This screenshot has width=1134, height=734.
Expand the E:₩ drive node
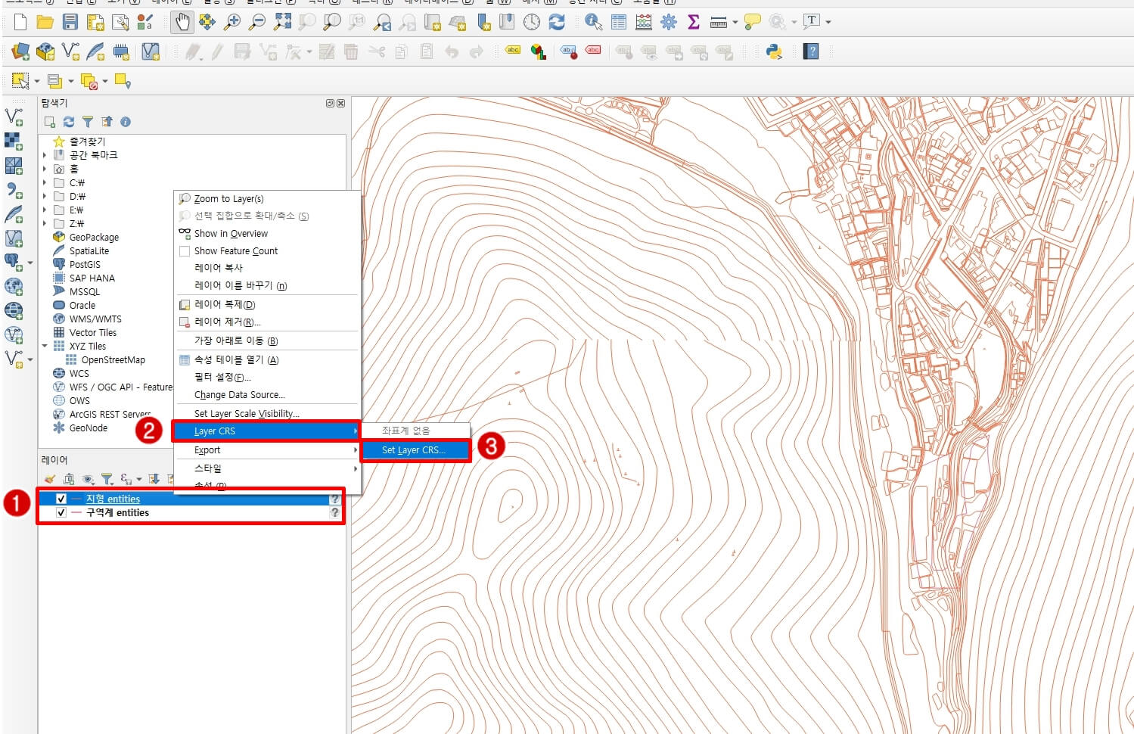pos(45,210)
